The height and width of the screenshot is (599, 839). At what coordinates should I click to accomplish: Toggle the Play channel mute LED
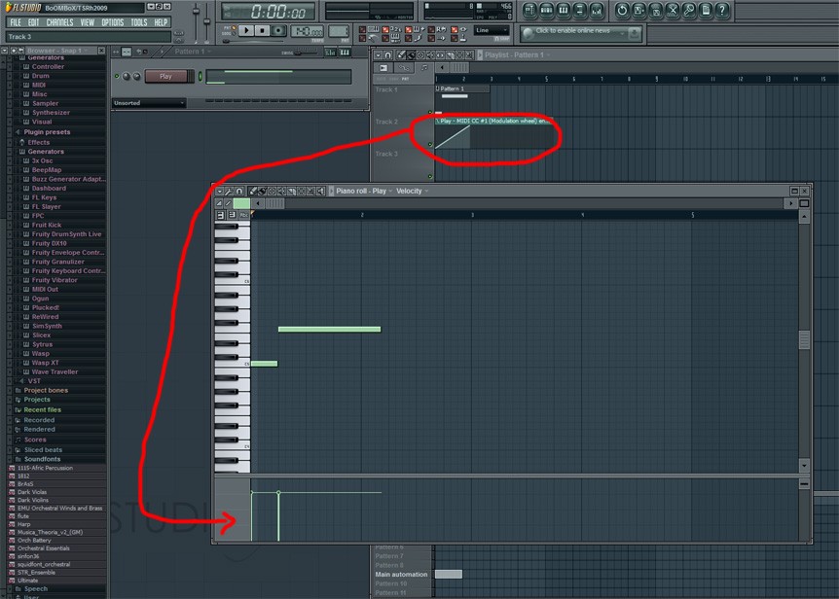click(x=117, y=77)
